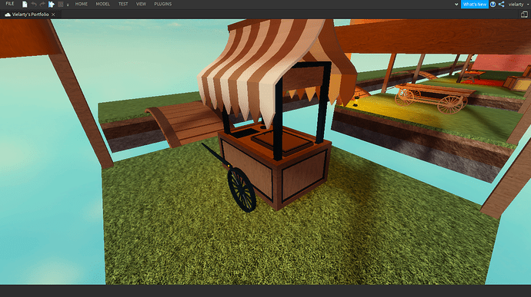
Task: Switch to the PLUGINS ribbon tab
Action: pos(163,4)
